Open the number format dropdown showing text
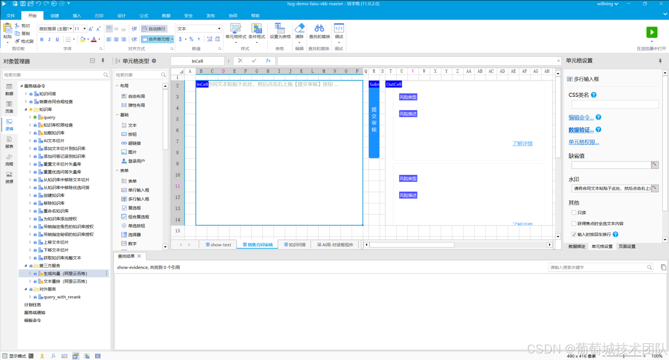 (x=199, y=29)
